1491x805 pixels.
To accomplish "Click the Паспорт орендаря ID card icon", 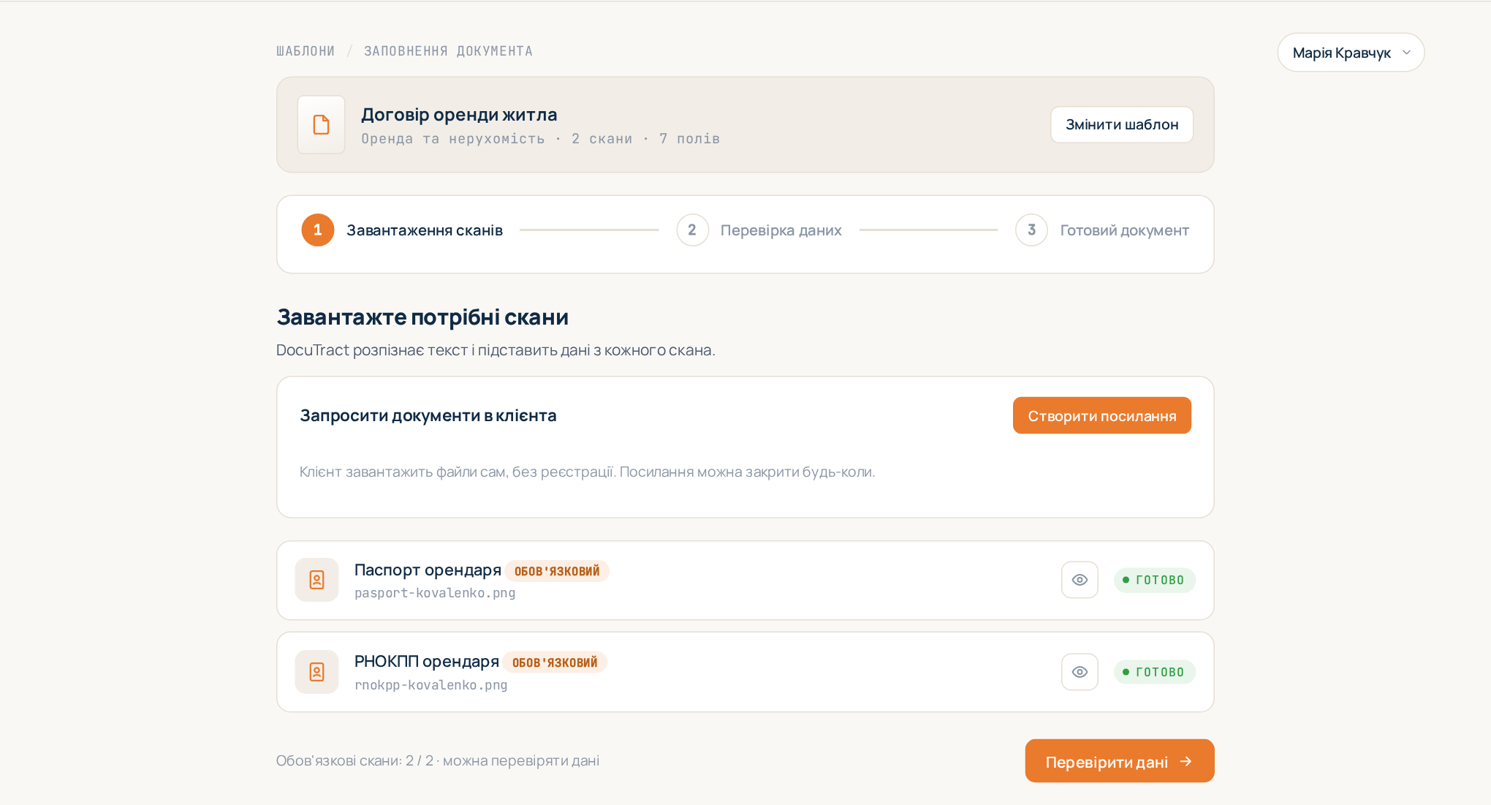I will (316, 580).
